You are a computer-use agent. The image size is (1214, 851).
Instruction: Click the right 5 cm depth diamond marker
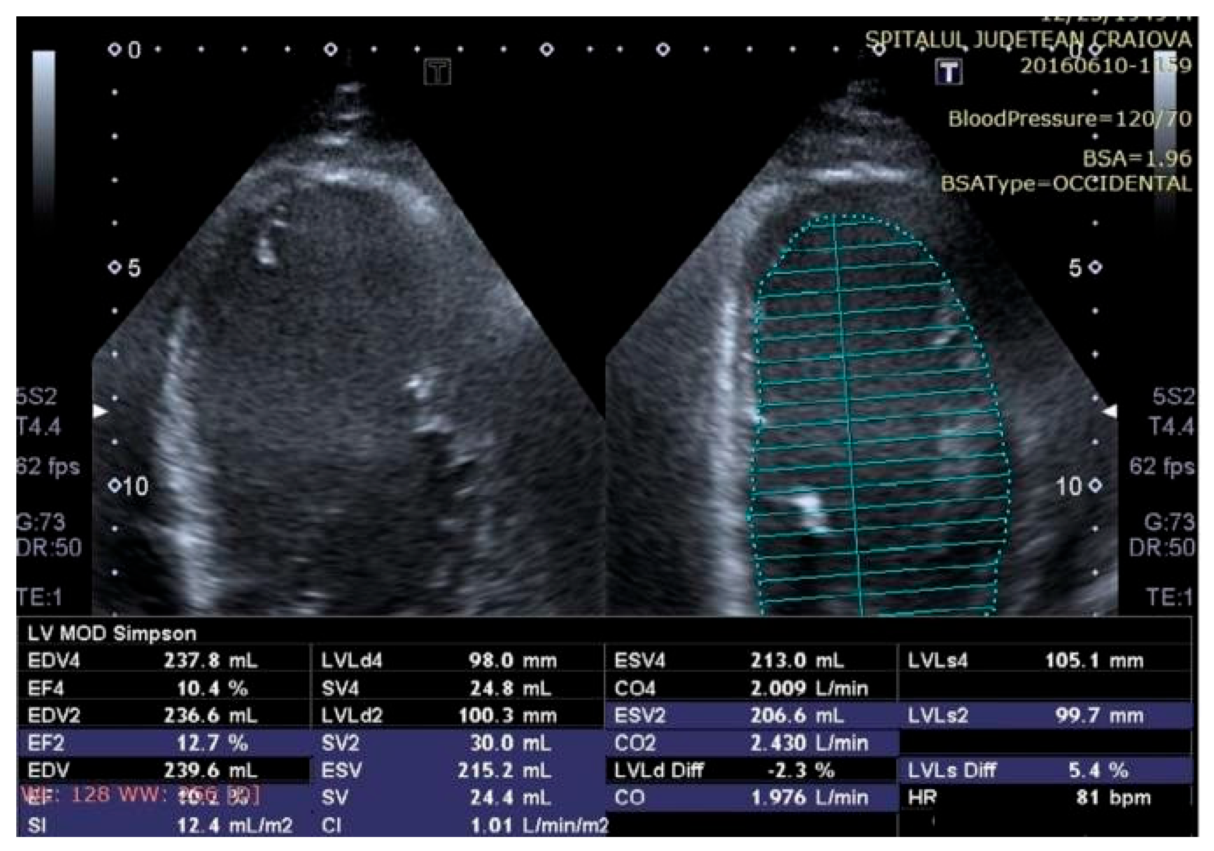click(1095, 268)
